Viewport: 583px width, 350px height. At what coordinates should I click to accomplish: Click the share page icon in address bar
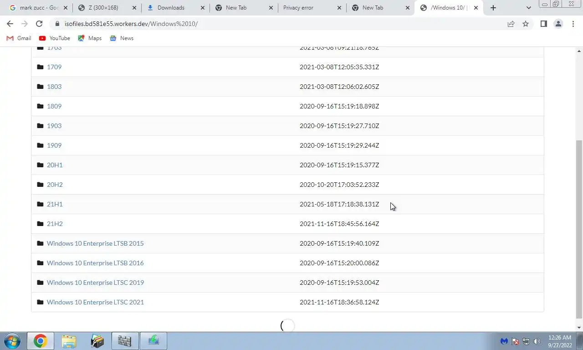click(511, 24)
